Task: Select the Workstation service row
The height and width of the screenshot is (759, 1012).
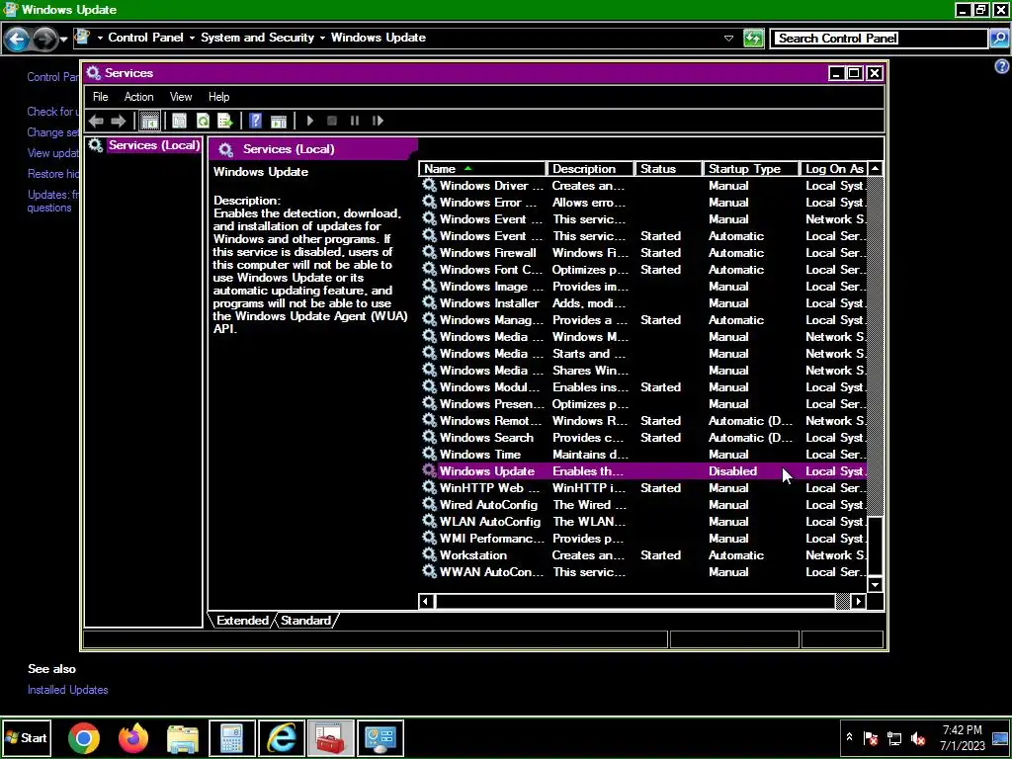Action: tap(642, 555)
